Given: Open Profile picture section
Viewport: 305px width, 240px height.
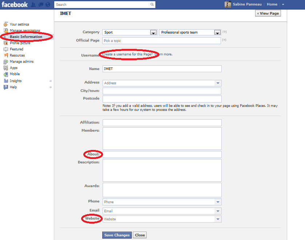Looking at the screenshot, I should [20, 43].
